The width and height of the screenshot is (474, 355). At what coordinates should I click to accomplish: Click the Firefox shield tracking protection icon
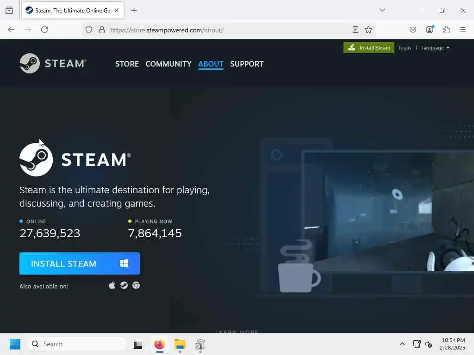click(88, 30)
